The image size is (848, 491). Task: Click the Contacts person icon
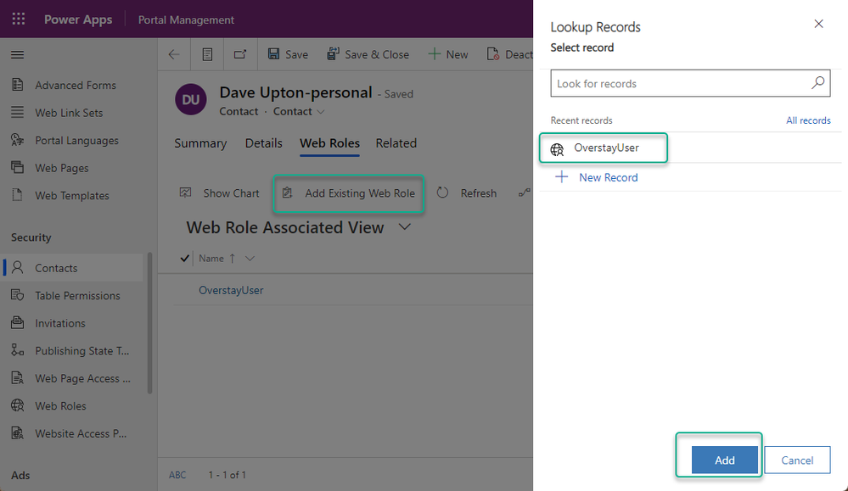coord(17,267)
